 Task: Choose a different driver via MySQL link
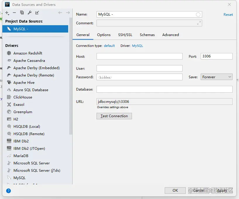tap(137, 46)
